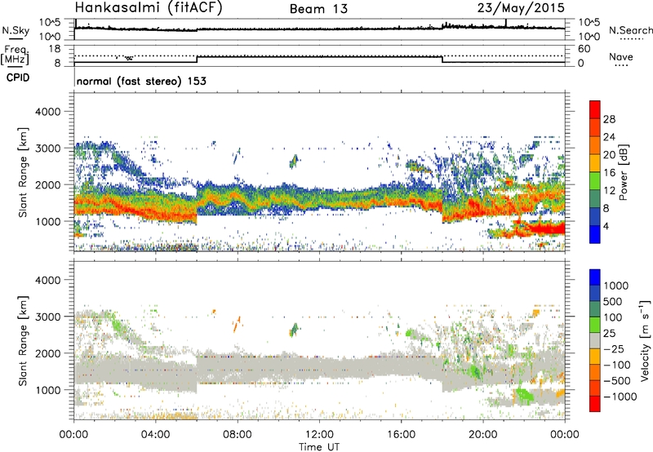Click the 60 label on right Nave axis

[584, 49]
